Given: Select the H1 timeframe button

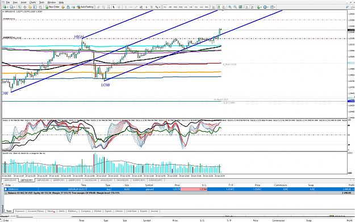Looking at the screenshot, I should [x=186, y=7].
